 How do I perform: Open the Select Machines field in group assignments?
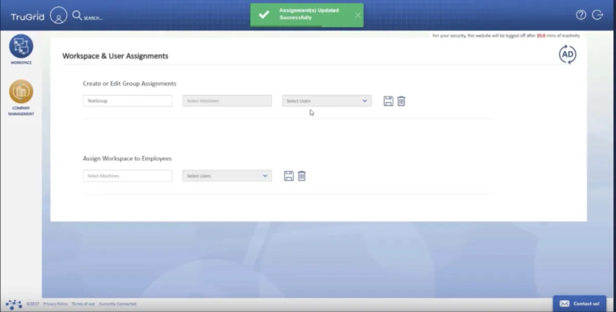click(227, 101)
